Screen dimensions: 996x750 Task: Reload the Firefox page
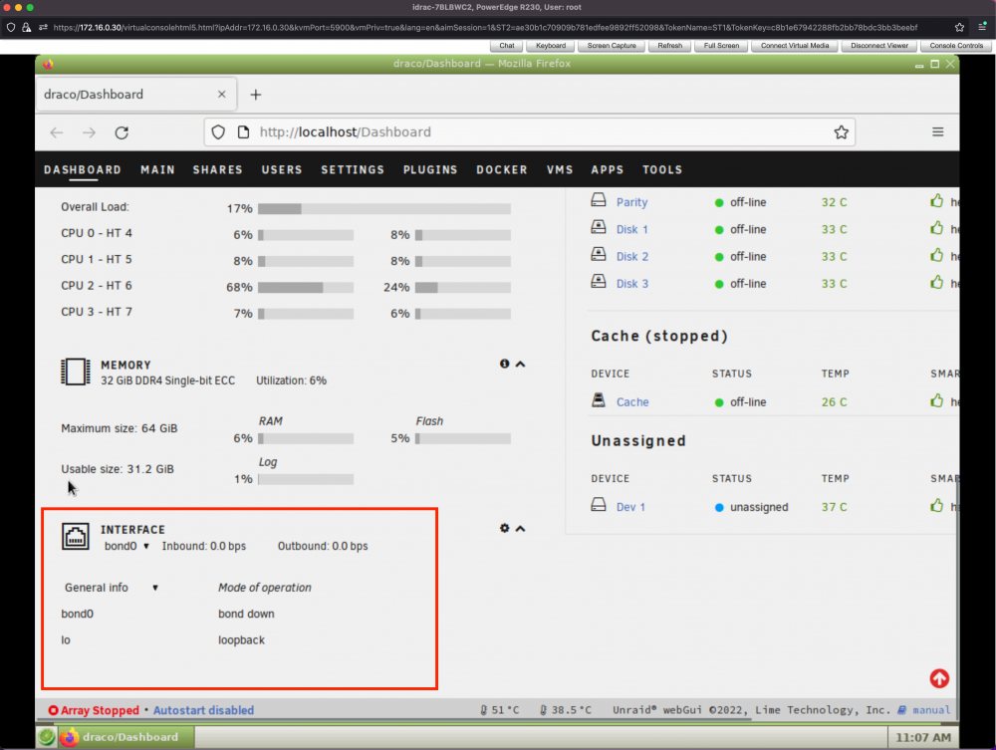(x=122, y=132)
